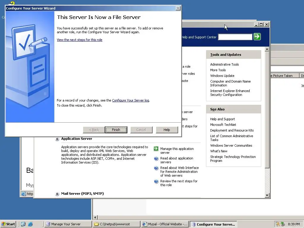Click the green Help search arrow
The image size is (304, 228).
257,37
